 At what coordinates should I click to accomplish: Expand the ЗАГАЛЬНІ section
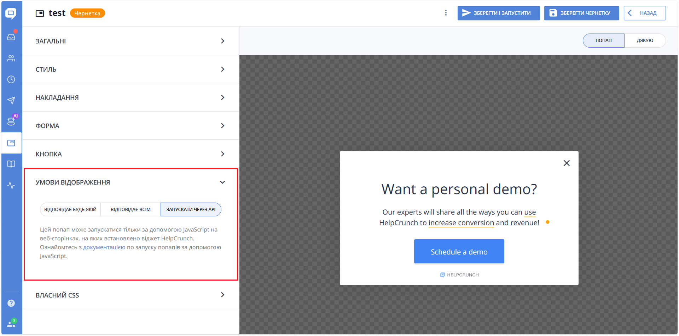(130, 41)
